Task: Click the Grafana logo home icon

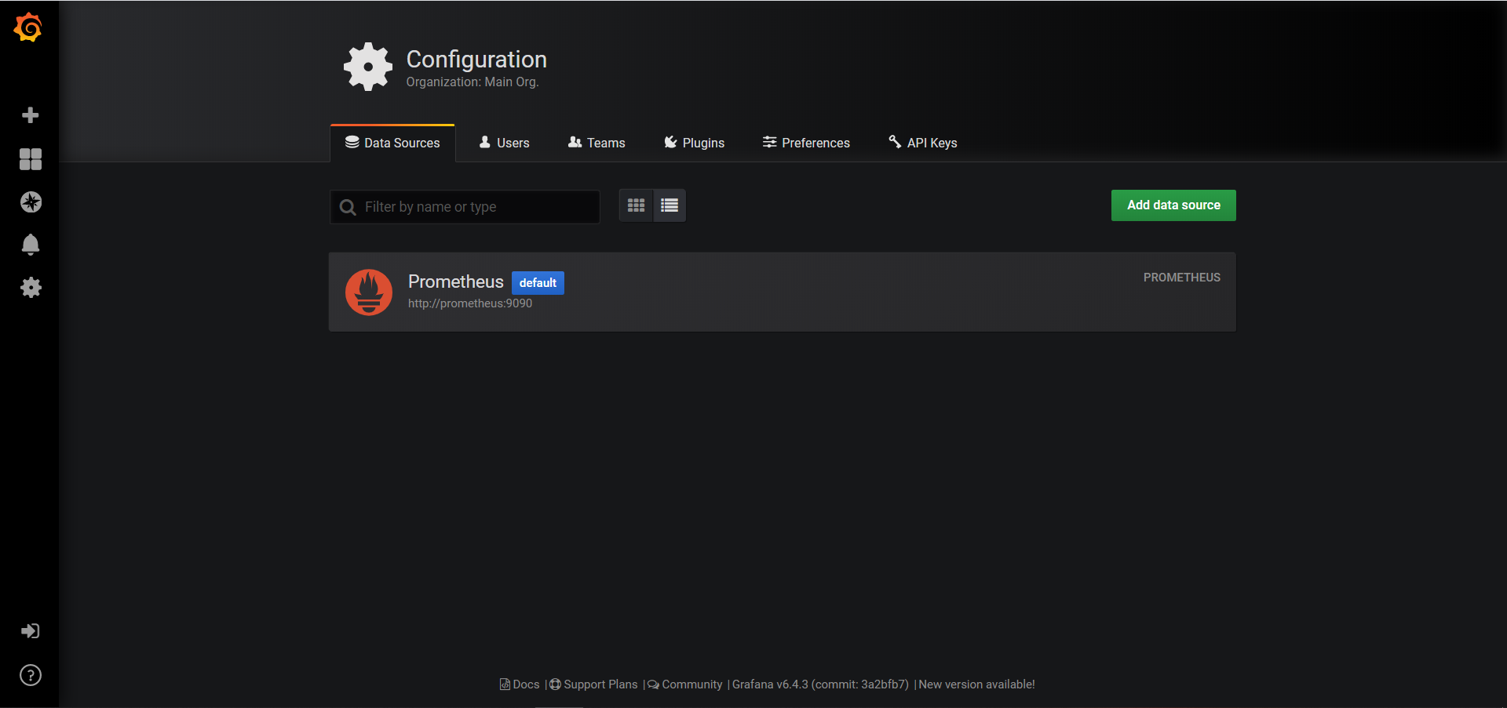Action: click(28, 27)
